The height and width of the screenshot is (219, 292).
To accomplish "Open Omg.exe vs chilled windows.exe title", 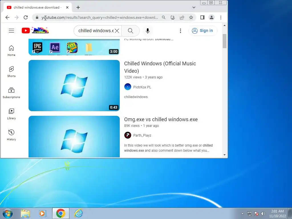I will point(161,119).
